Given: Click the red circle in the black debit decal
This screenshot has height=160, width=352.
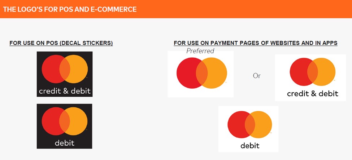Looking at the screenshot, I should pos(51,121).
